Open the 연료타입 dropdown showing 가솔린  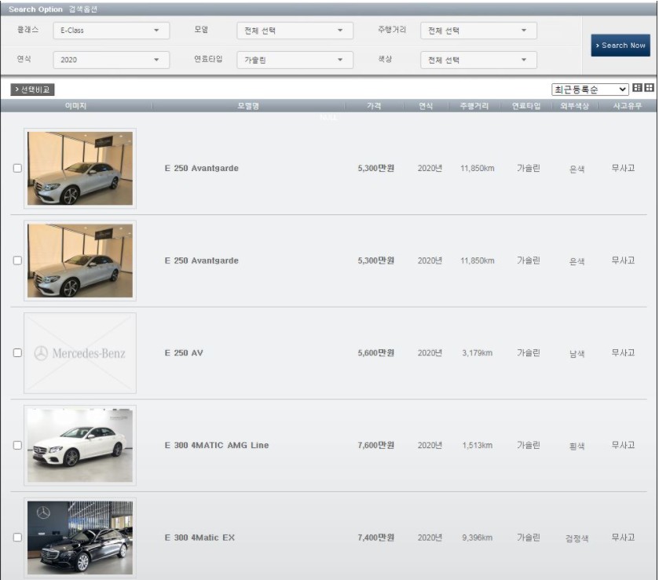pyautogui.click(x=295, y=60)
